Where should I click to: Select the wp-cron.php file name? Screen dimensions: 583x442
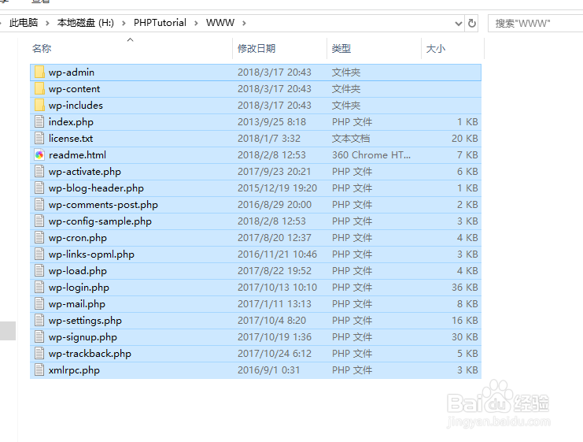78,238
